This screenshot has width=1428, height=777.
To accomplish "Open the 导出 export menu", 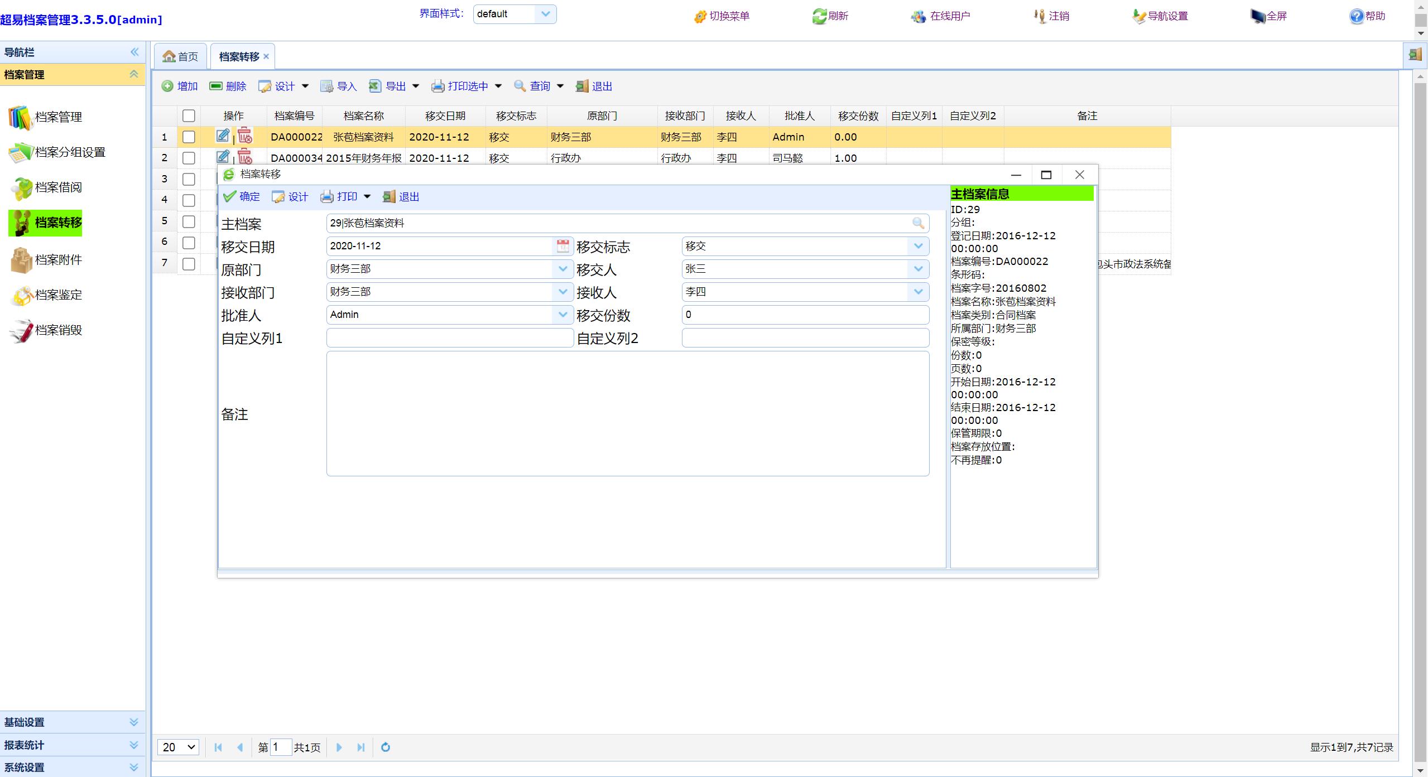I will [394, 86].
